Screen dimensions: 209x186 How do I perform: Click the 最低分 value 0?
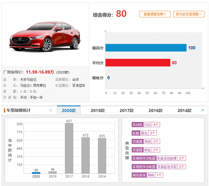tap(108, 78)
